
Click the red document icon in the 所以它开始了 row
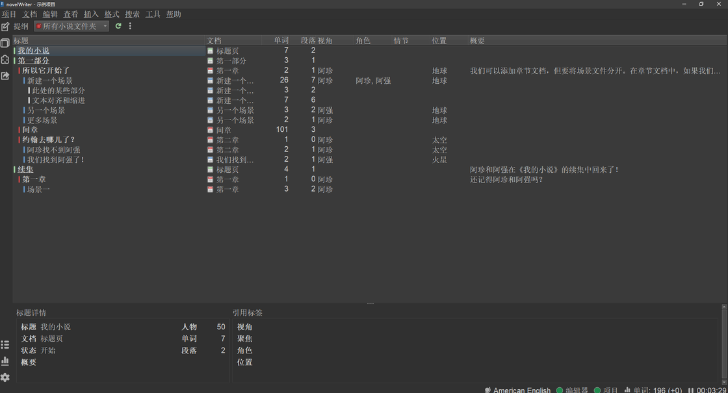211,71
